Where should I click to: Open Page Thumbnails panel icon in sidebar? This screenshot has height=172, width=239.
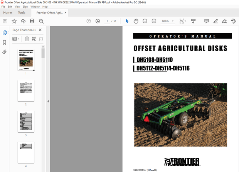(x=5, y=33)
